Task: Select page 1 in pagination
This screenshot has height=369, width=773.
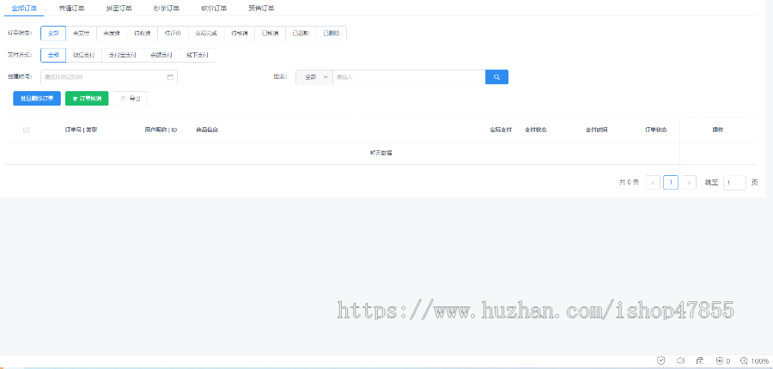Action: click(671, 183)
